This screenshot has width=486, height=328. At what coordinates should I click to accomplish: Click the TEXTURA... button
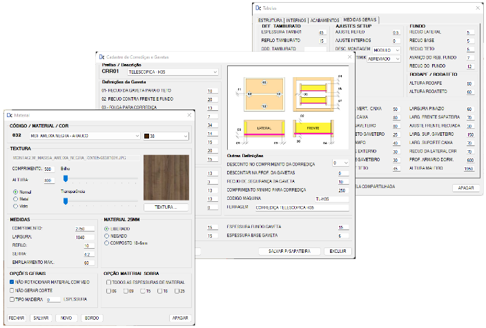pyautogui.click(x=166, y=207)
